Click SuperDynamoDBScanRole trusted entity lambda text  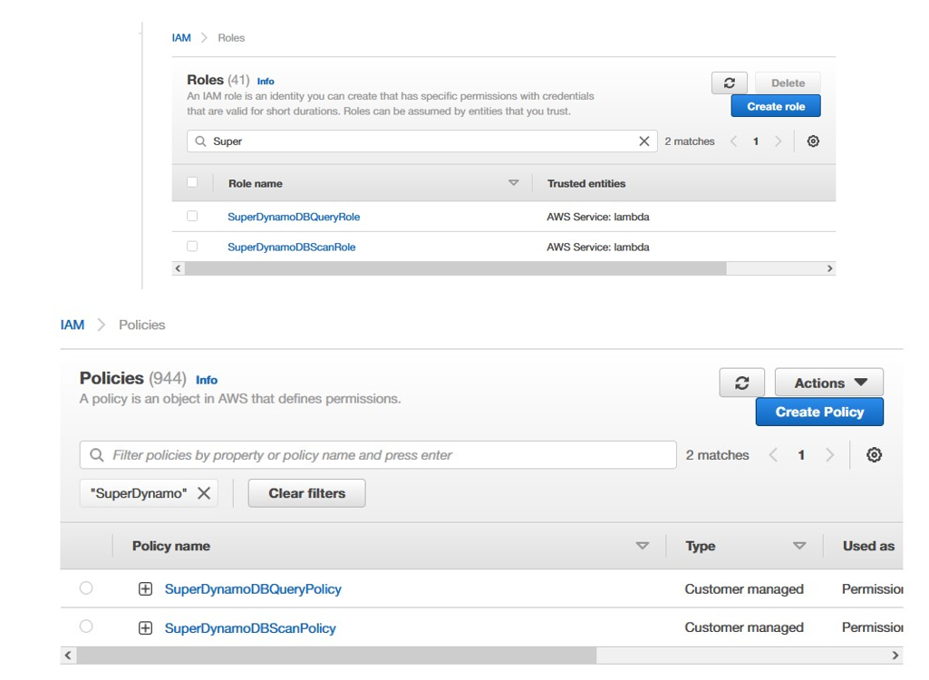coord(598,248)
